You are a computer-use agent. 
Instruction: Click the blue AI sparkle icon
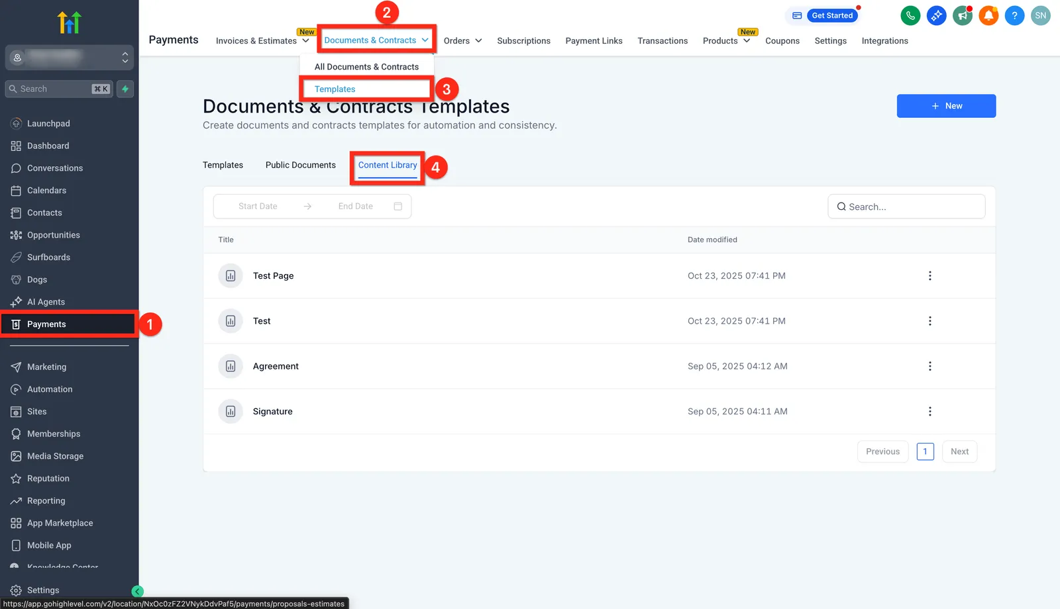coord(936,15)
